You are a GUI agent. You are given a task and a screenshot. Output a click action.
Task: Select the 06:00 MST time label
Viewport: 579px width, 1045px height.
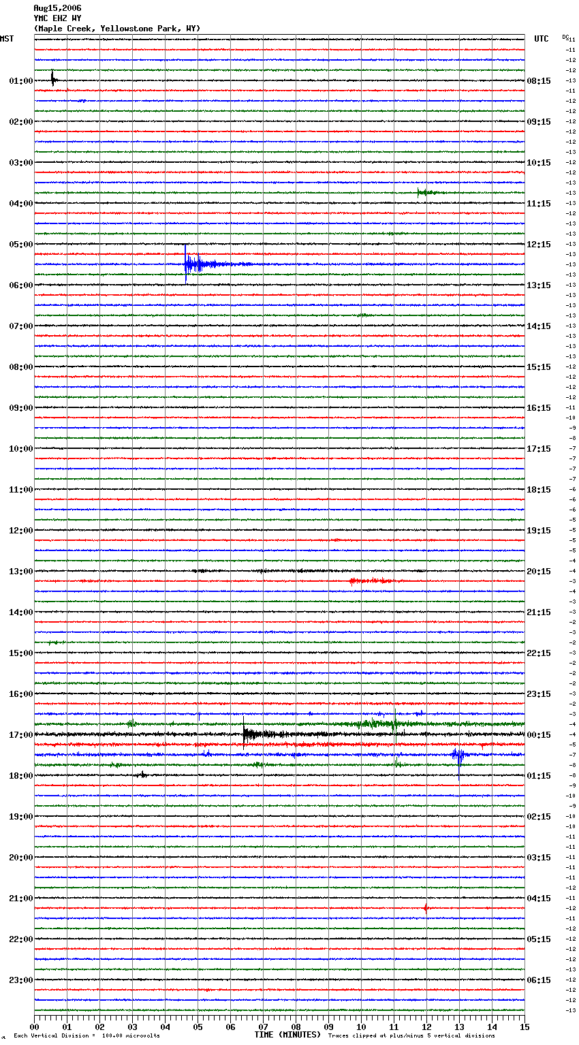coord(21,285)
